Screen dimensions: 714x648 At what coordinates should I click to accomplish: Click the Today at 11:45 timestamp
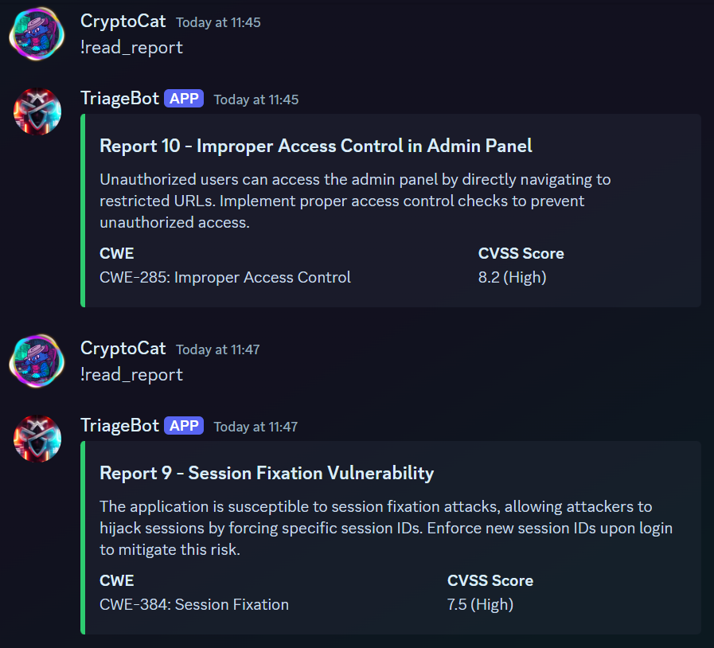(217, 22)
